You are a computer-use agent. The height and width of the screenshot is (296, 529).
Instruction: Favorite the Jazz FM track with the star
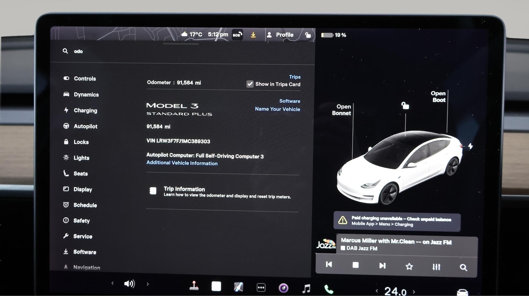point(409,267)
